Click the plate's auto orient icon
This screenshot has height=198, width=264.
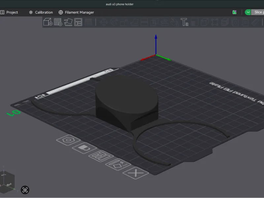point(118,164)
